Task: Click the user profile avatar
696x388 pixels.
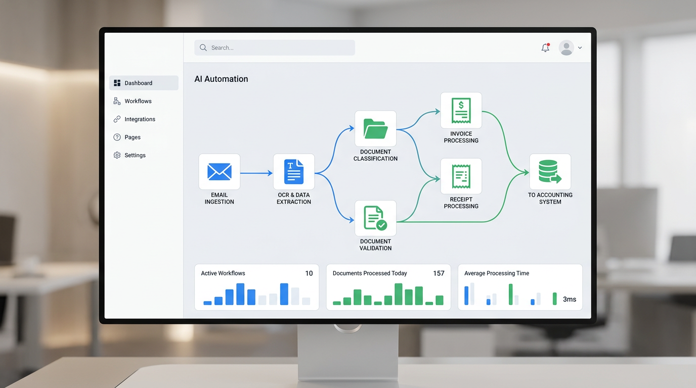Action: [566, 48]
